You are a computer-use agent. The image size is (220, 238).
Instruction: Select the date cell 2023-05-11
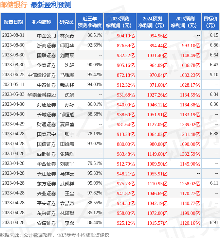tap(13, 85)
